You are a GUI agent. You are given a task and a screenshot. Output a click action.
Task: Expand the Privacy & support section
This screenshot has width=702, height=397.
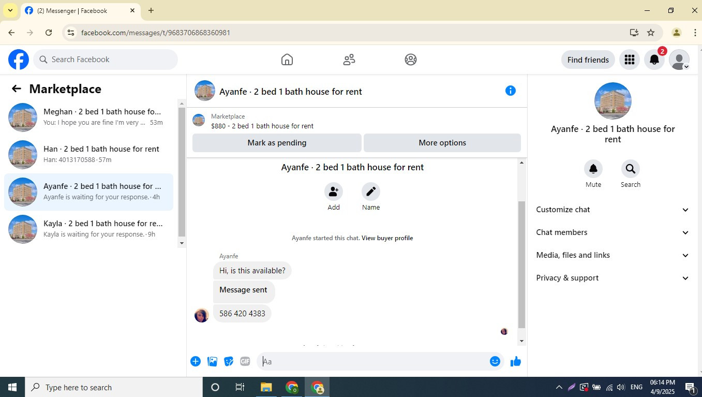613,278
